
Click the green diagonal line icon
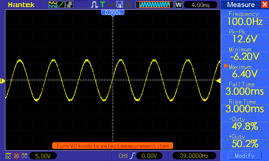click(61, 5)
